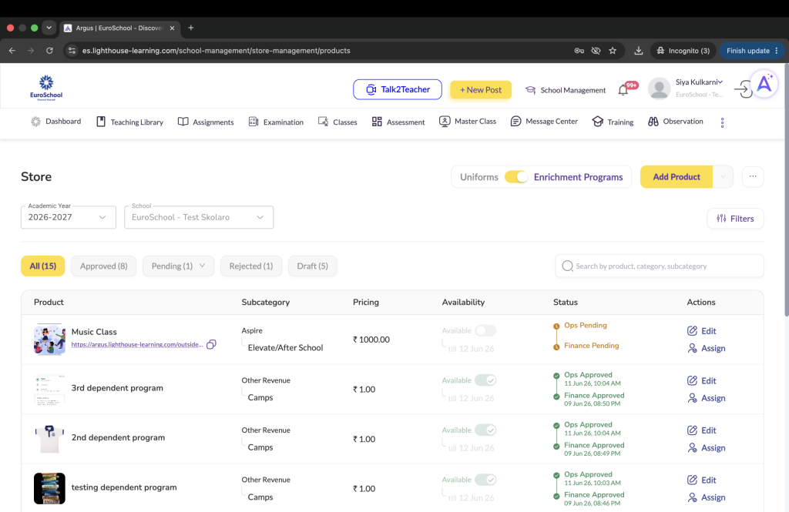Select the Rejected (1) tab
Screen dimensions: 789x512
251,266
